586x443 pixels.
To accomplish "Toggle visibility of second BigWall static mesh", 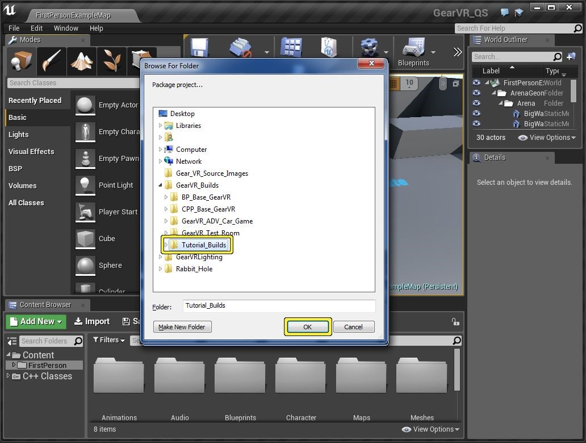I will point(476,123).
